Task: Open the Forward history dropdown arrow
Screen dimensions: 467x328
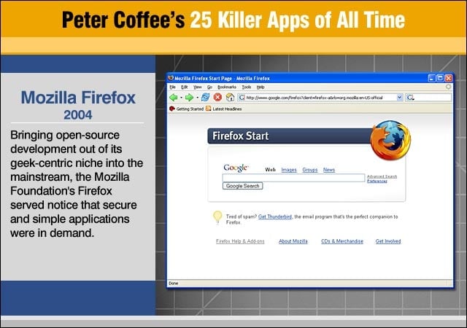Action: pyautogui.click(x=197, y=98)
